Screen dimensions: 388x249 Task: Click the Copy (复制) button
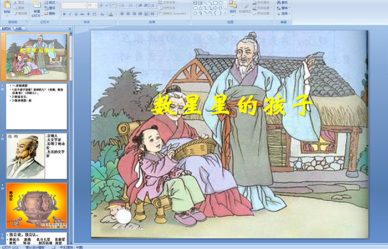pyautogui.click(x=19, y=8)
